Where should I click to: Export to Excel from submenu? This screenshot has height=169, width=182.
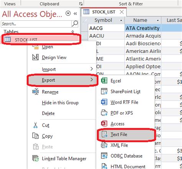[x=116, y=81]
